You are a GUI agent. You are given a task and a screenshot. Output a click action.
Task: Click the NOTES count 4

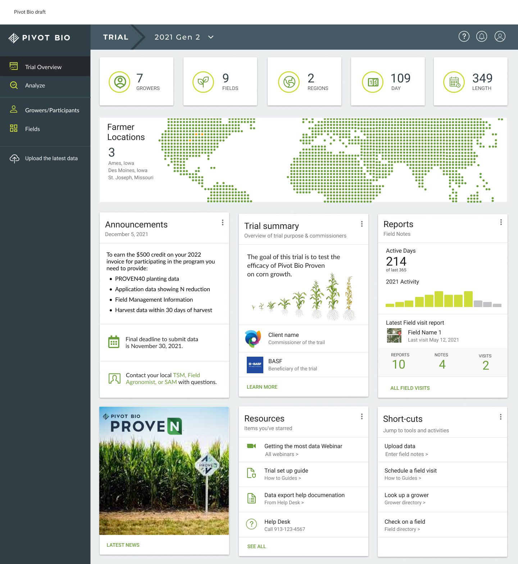(442, 364)
